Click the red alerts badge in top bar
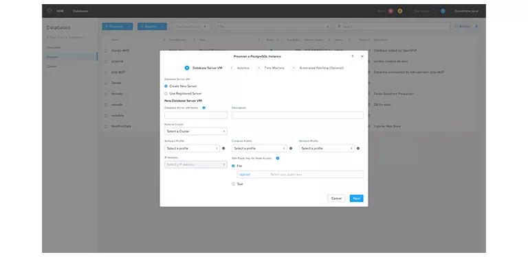This screenshot has width=528, height=257. [x=390, y=11]
